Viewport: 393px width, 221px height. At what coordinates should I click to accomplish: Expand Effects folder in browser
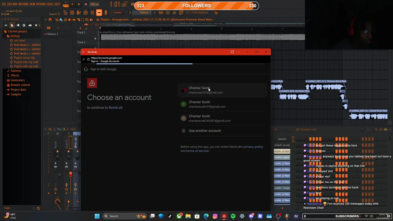pyautogui.click(x=15, y=76)
